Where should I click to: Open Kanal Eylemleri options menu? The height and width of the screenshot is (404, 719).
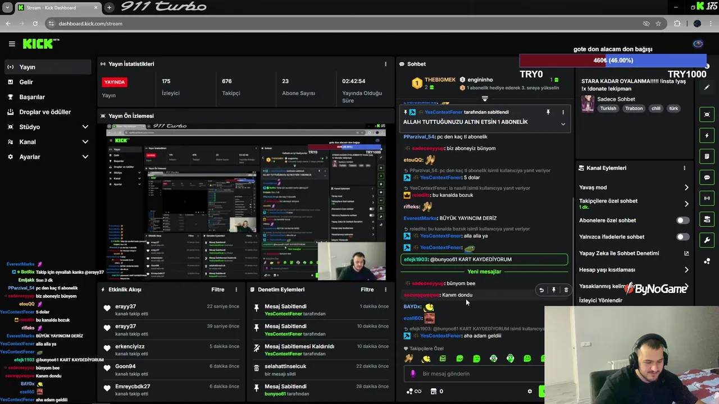684,168
